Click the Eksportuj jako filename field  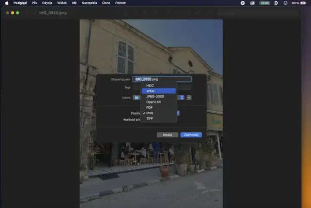point(162,79)
